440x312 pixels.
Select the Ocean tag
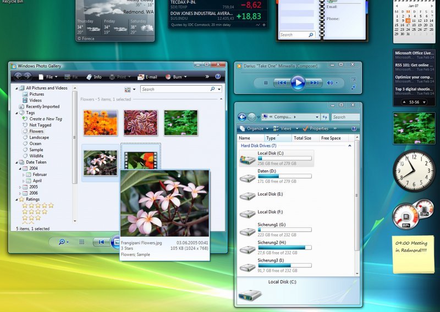pos(35,143)
